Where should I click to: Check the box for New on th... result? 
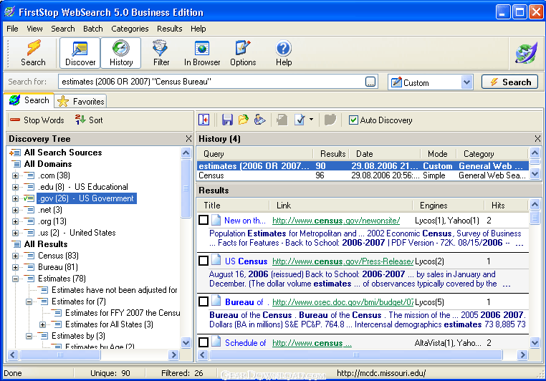(x=203, y=220)
